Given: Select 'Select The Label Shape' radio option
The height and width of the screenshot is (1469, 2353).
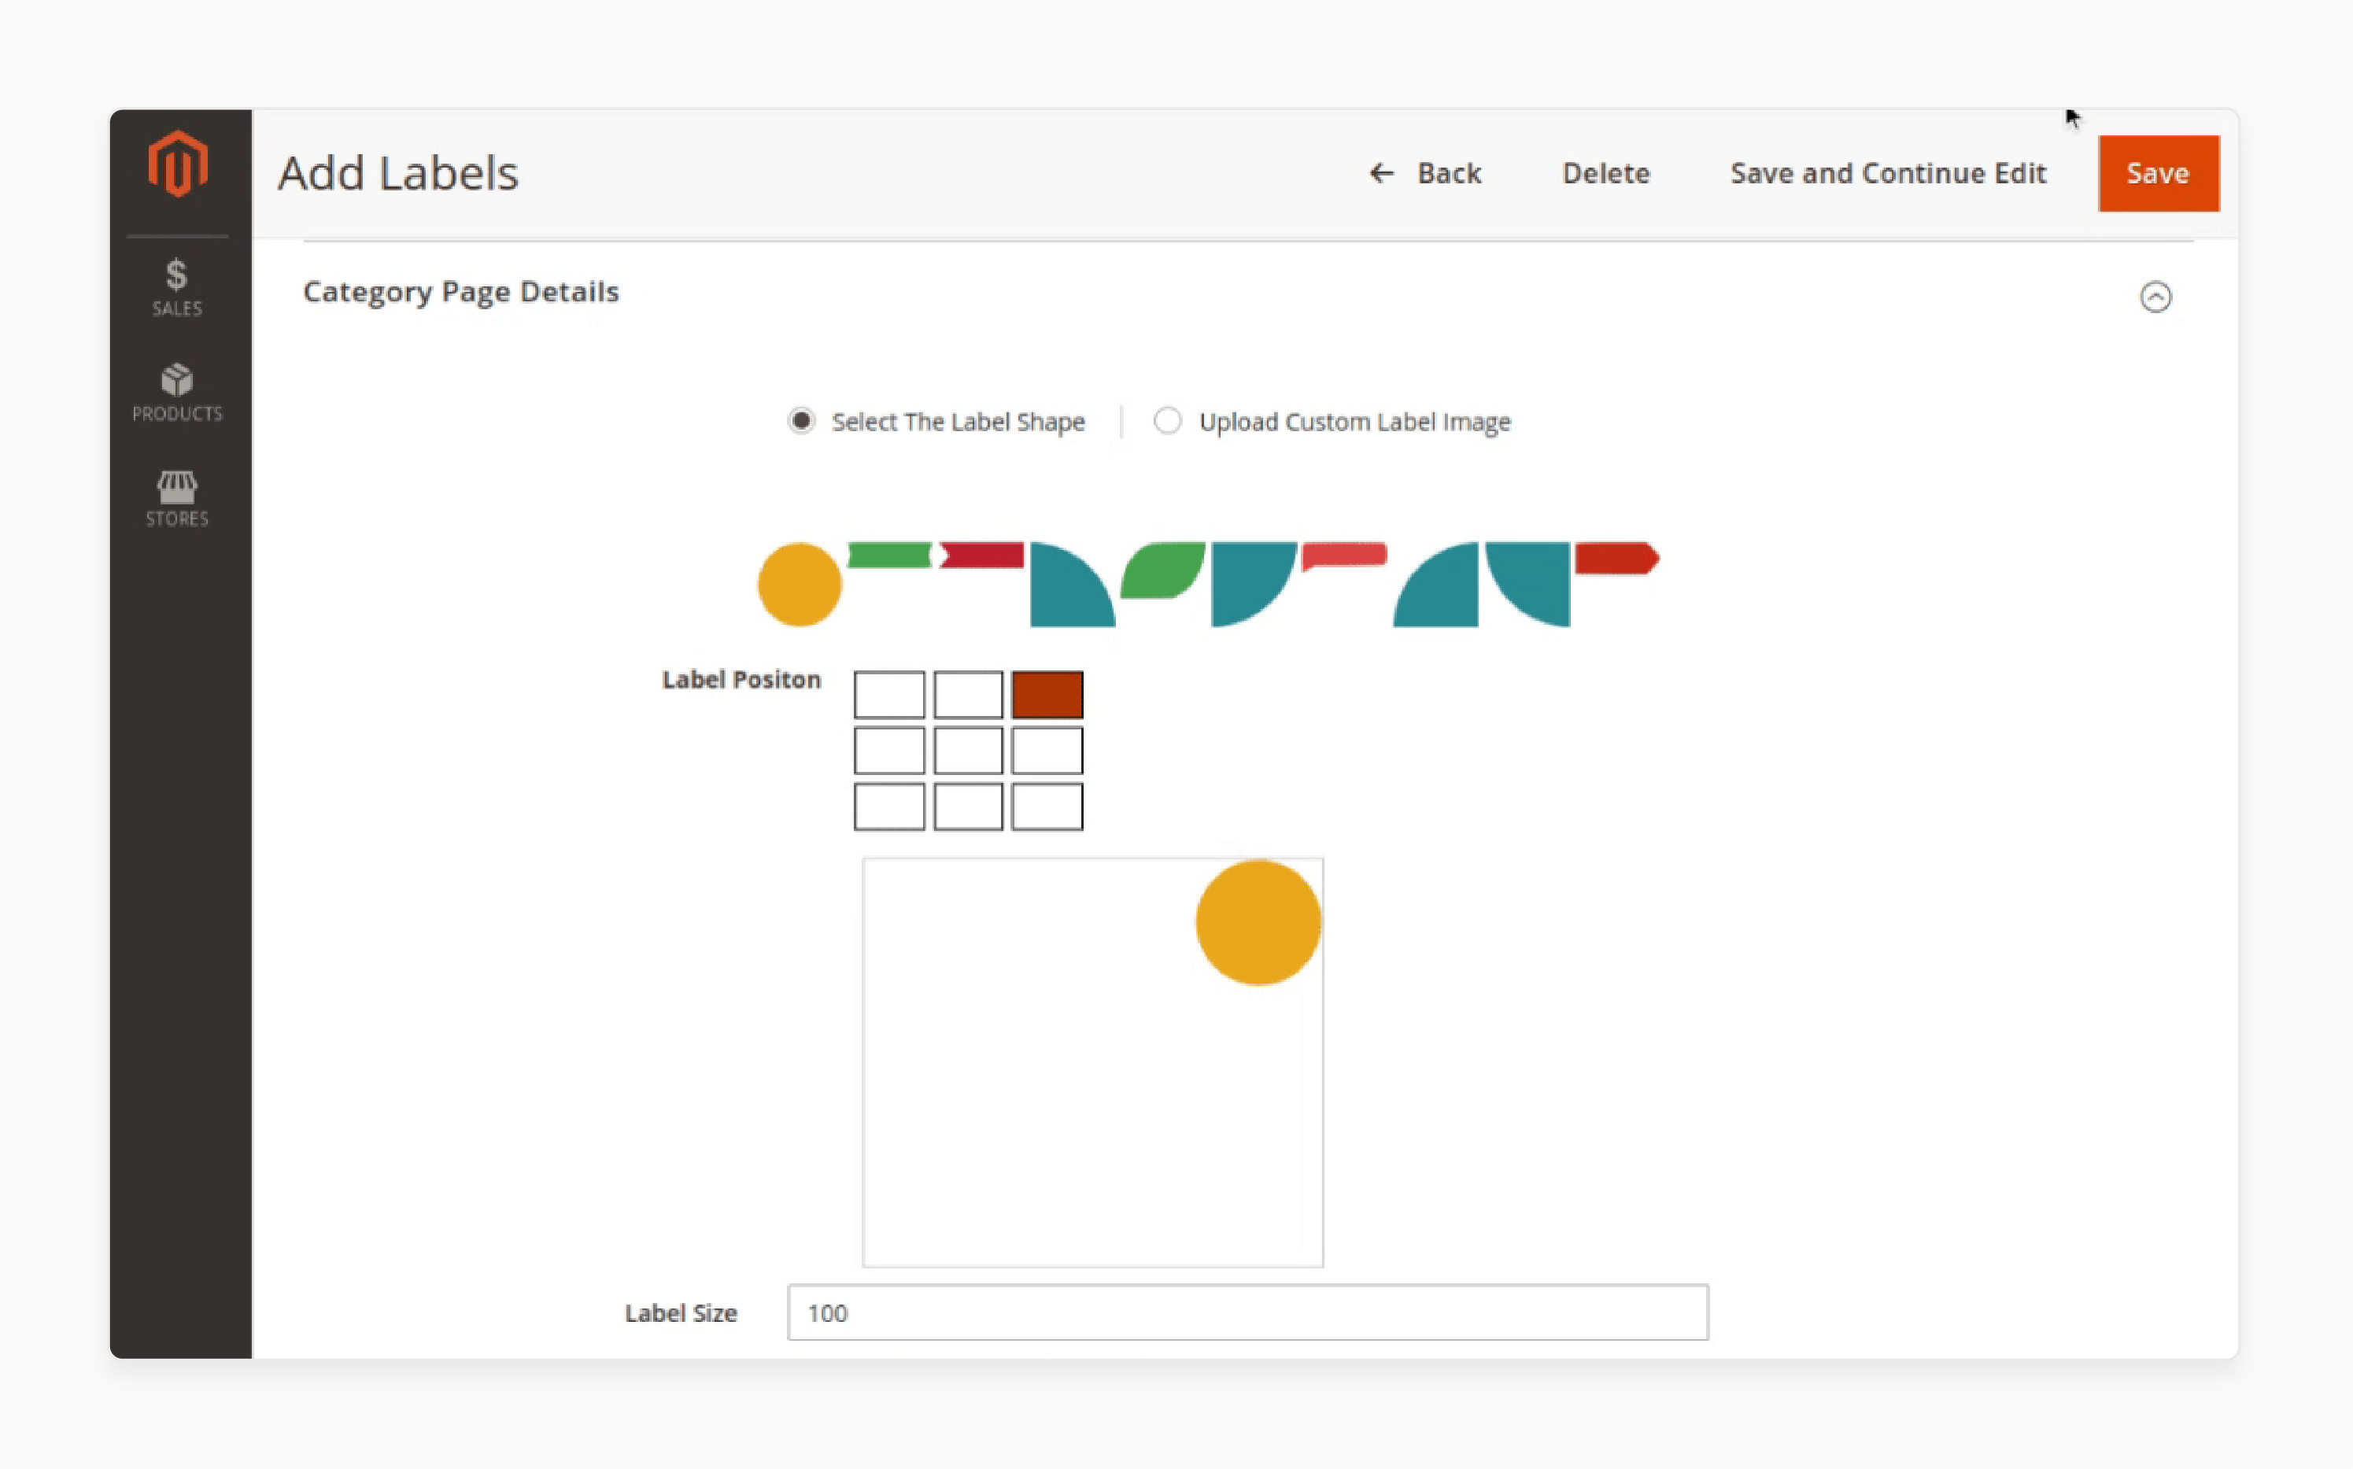Looking at the screenshot, I should pyautogui.click(x=801, y=421).
